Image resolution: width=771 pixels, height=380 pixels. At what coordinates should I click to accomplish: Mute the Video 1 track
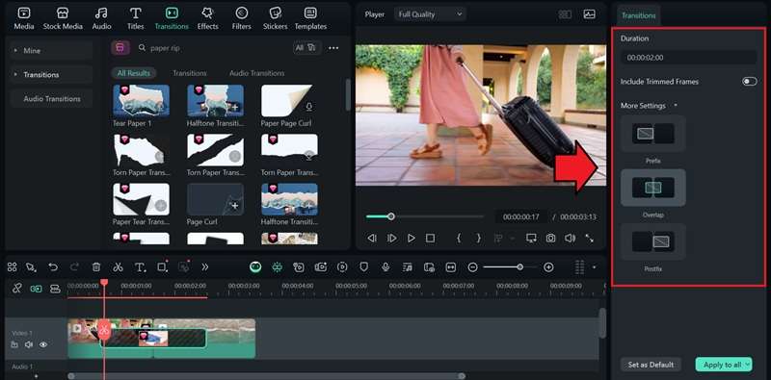[x=29, y=344]
